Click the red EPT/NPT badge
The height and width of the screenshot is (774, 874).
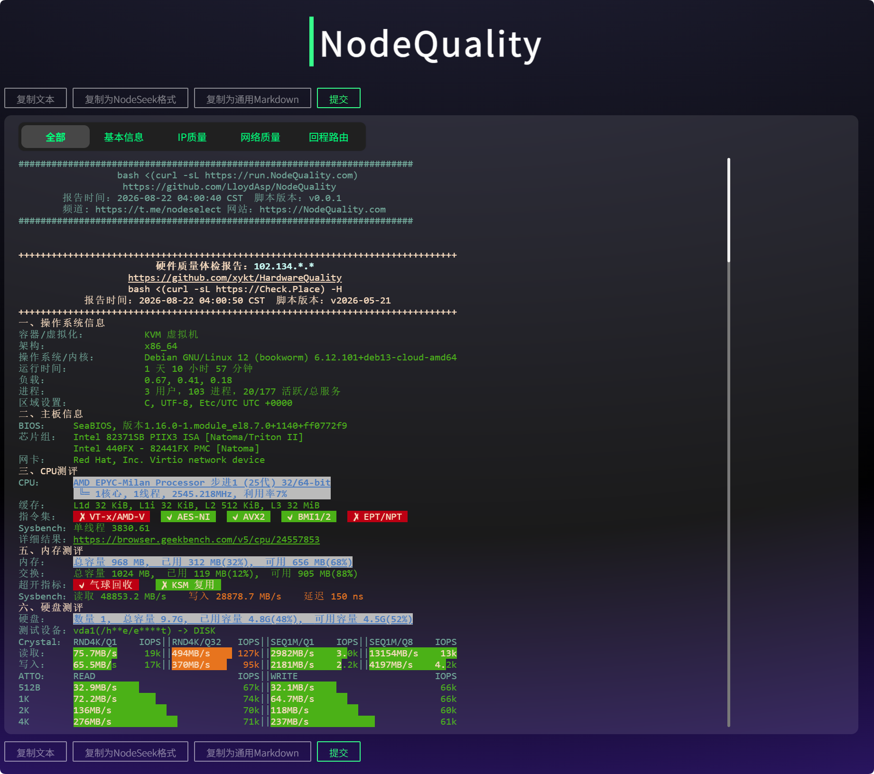(x=377, y=517)
